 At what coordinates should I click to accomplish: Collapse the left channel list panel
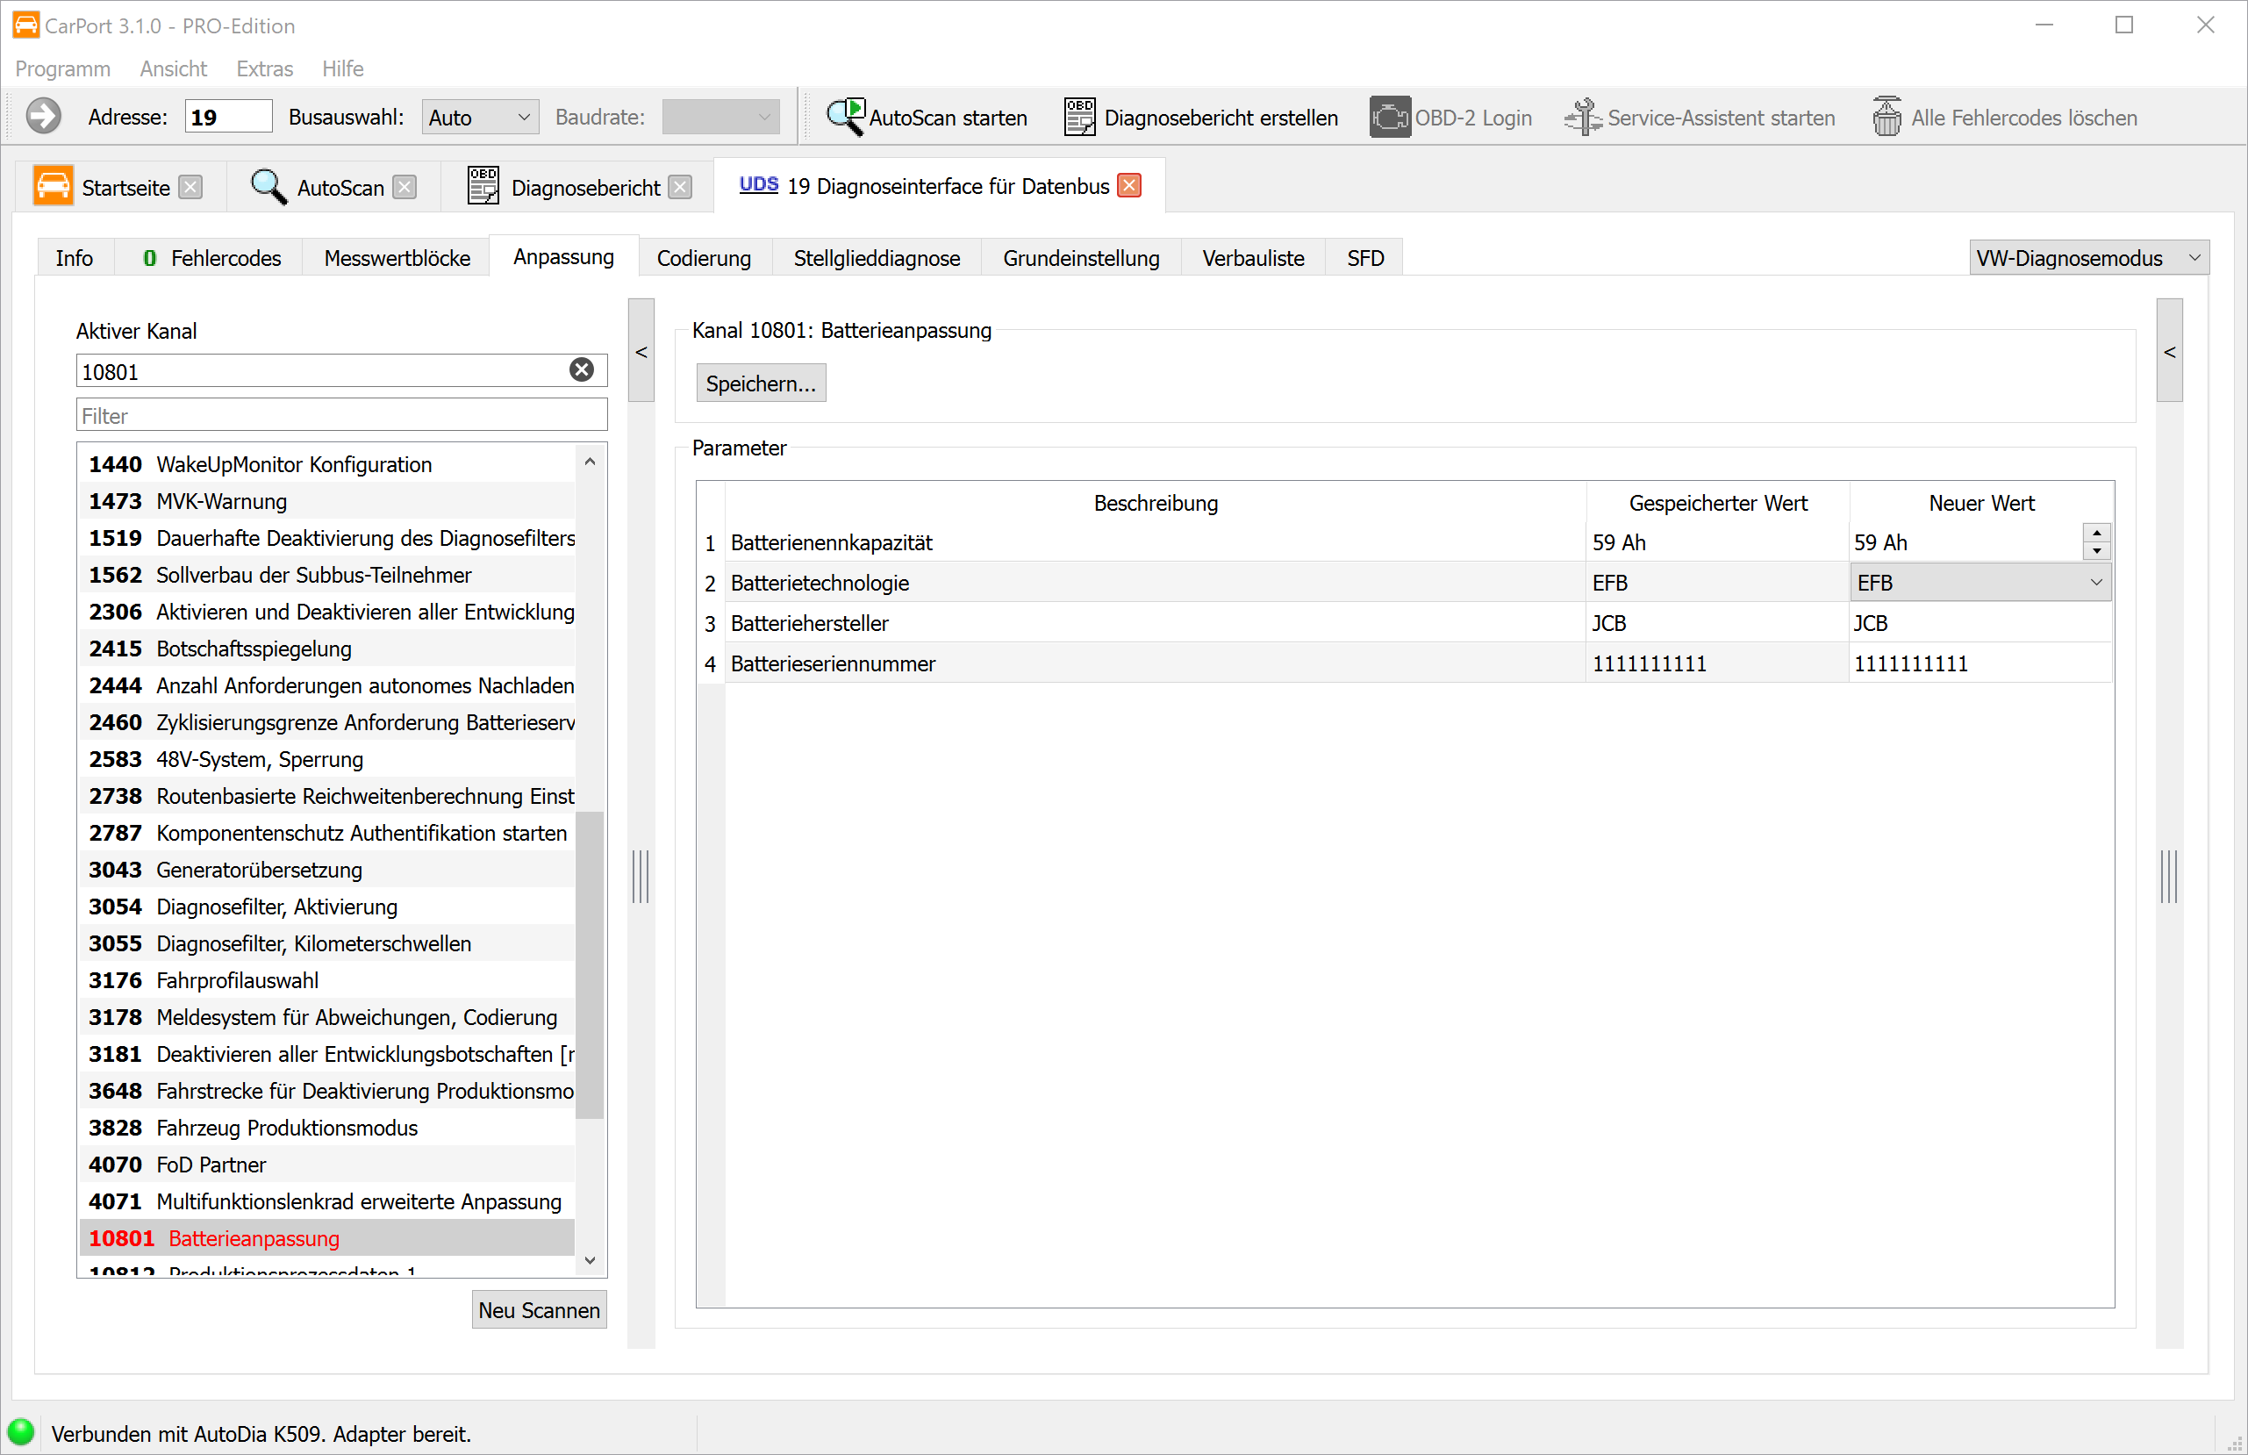coord(641,352)
